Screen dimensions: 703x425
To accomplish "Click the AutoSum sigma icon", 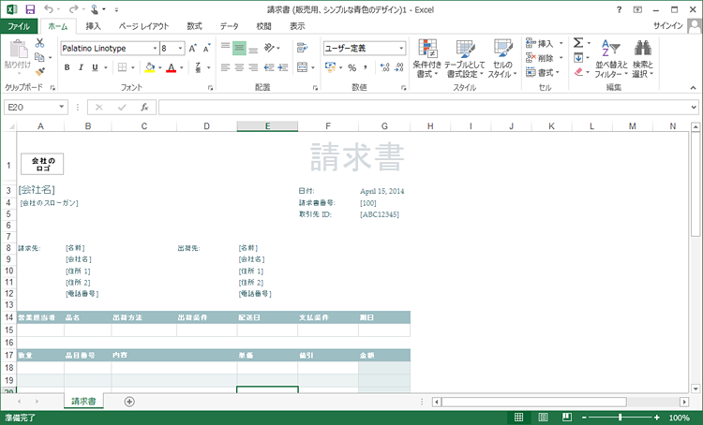I will (578, 44).
